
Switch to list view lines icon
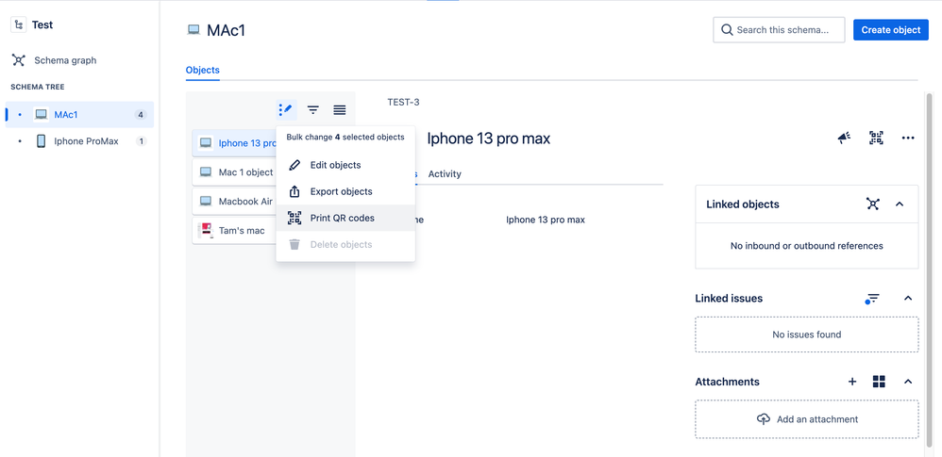(x=340, y=109)
